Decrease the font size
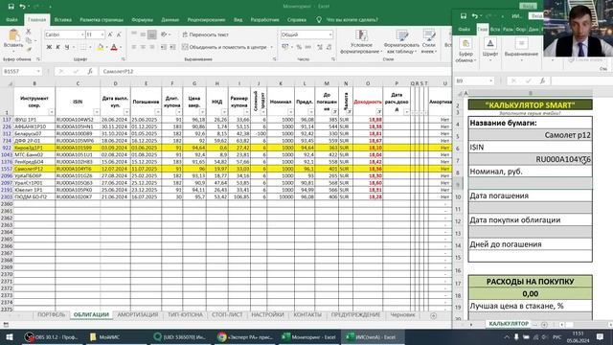 pos(119,34)
